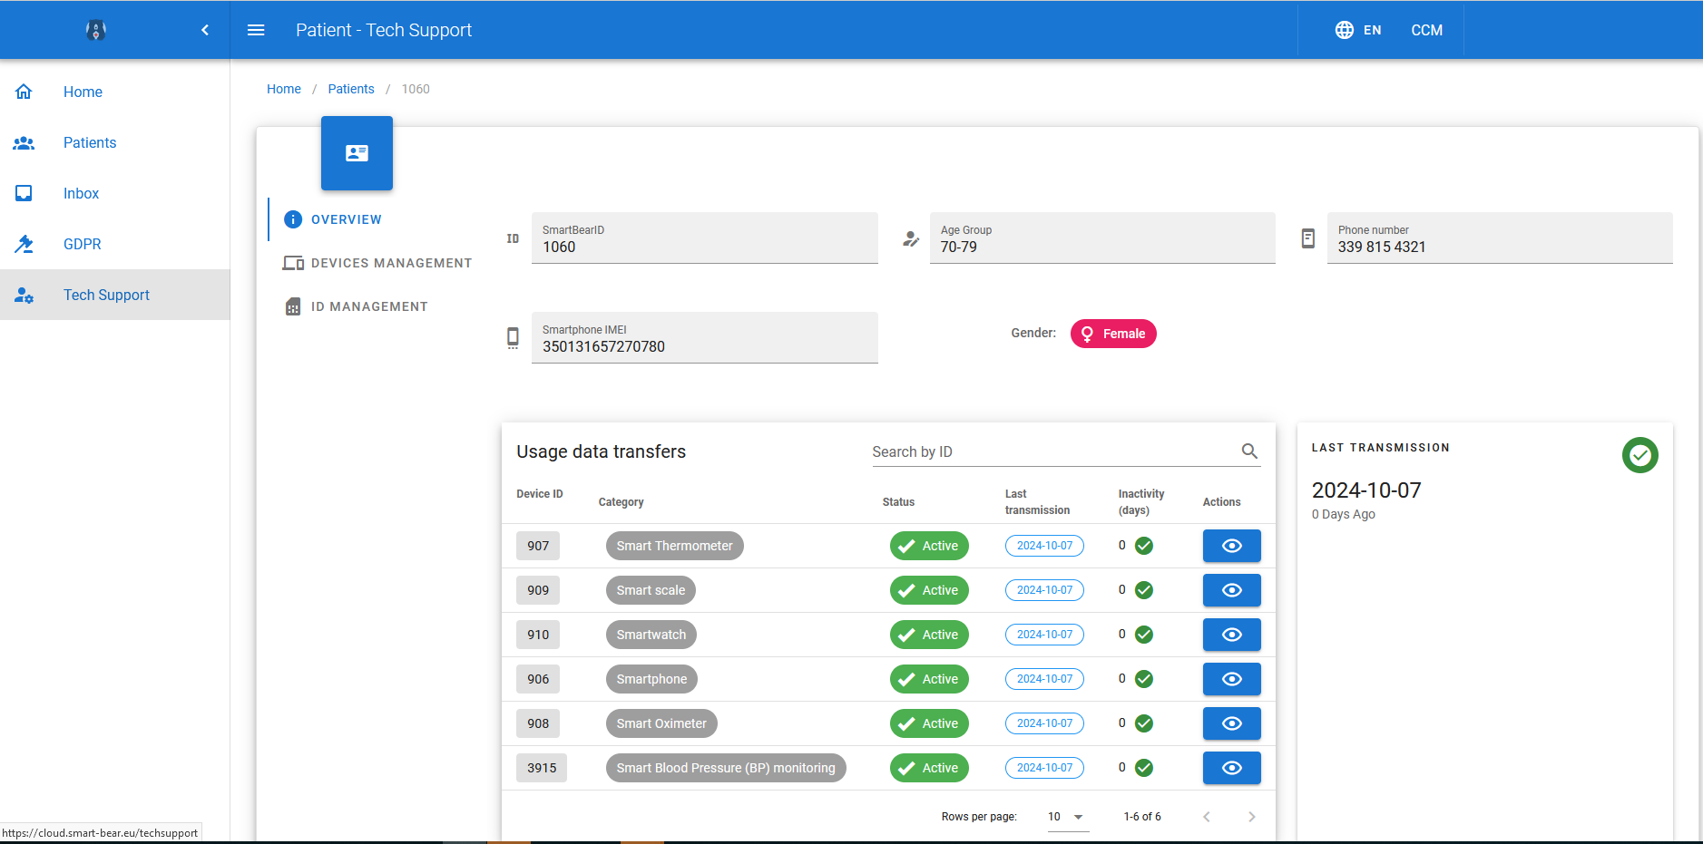Viewport: 1703px width, 844px height.
Task: Click the CCM header button
Action: point(1426,30)
